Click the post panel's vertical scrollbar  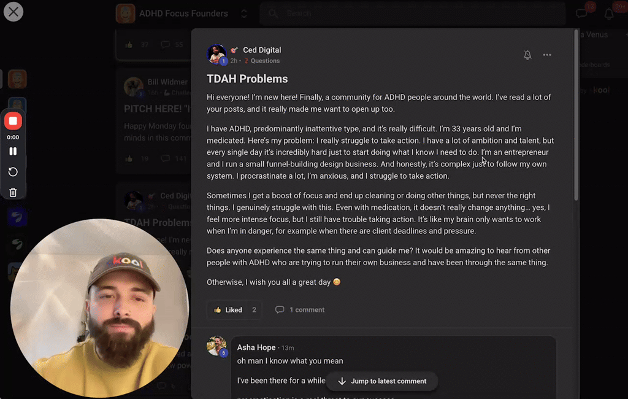coord(576,117)
